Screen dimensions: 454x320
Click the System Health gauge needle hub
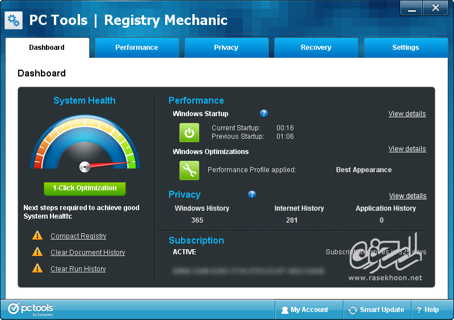85,167
